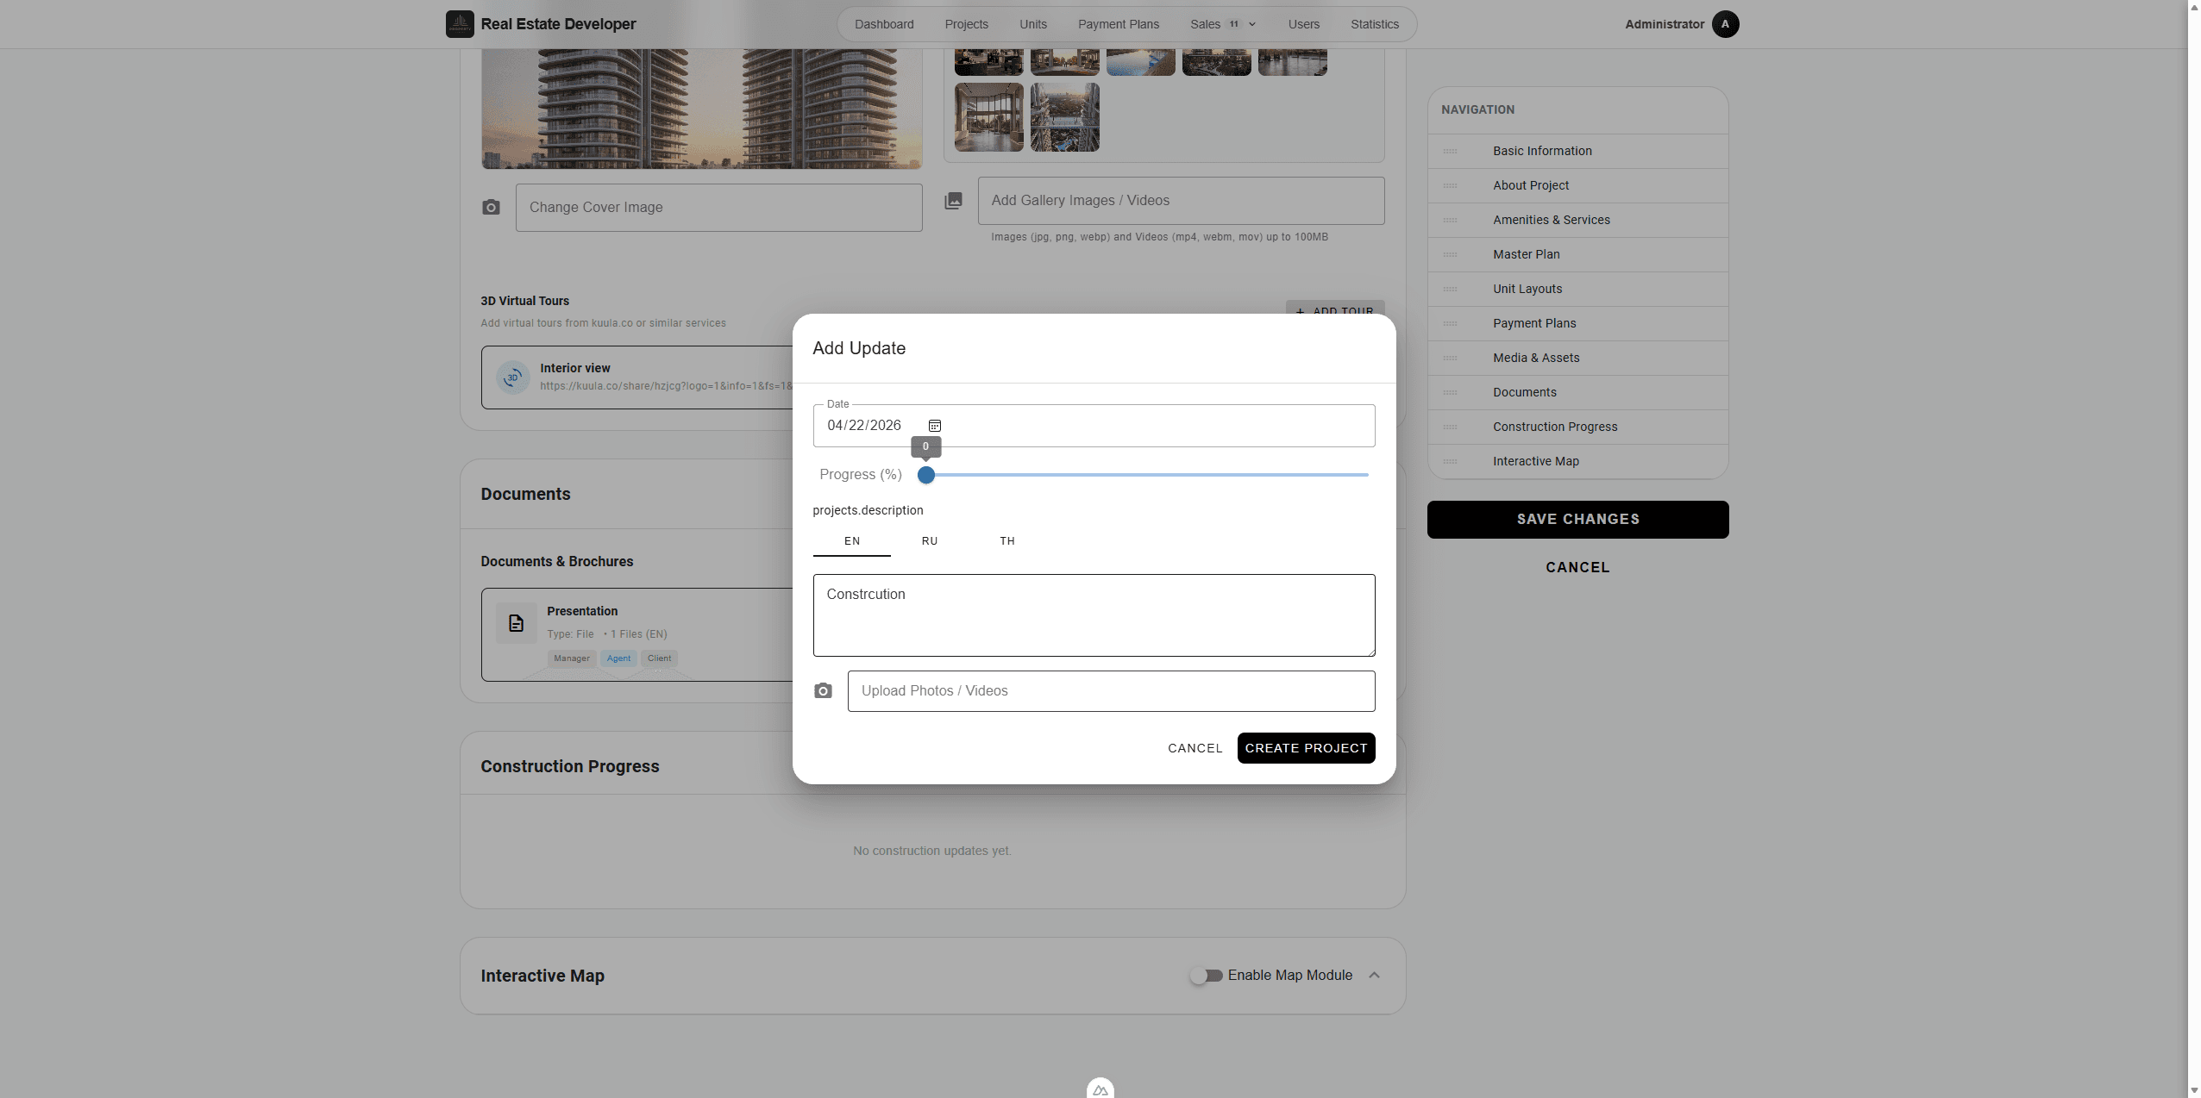Expand the Sales dropdown in top menu
Screen dimensions: 2201x1098
click(1223, 24)
